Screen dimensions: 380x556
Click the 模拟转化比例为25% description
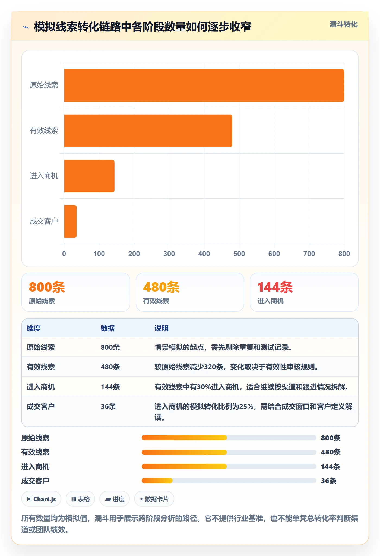tap(254, 412)
